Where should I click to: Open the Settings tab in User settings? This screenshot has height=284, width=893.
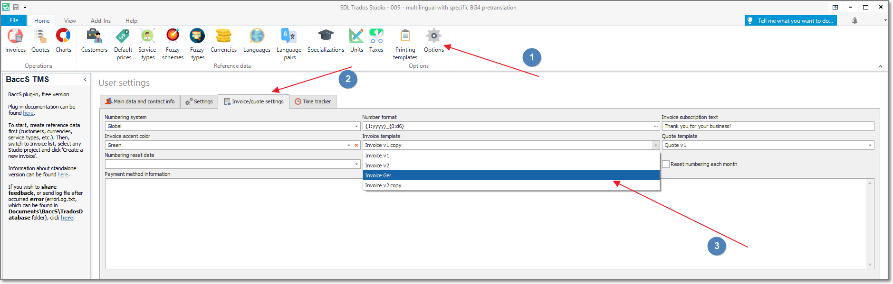point(199,101)
